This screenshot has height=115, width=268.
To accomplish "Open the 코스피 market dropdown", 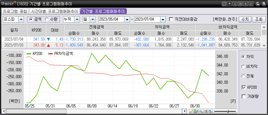I will click(x=21, y=19).
